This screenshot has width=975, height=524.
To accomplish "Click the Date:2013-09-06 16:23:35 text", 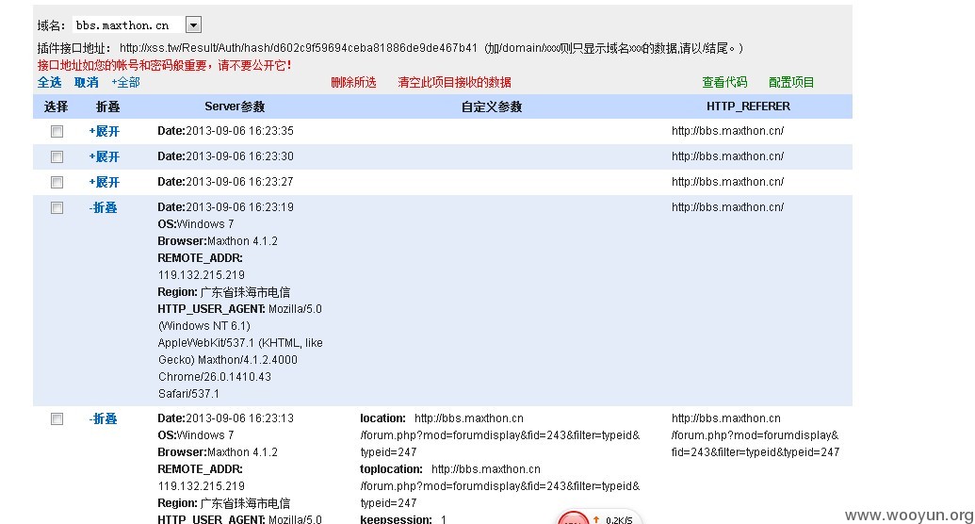I will pos(225,131).
